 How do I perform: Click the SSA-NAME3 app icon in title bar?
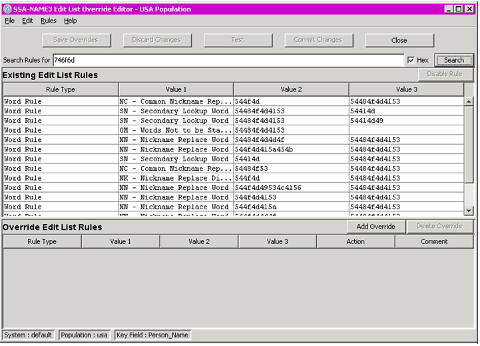click(x=7, y=9)
